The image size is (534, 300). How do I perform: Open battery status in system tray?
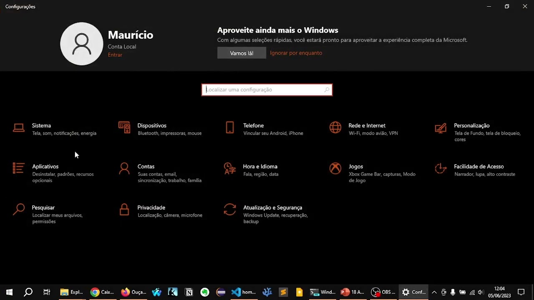462,292
